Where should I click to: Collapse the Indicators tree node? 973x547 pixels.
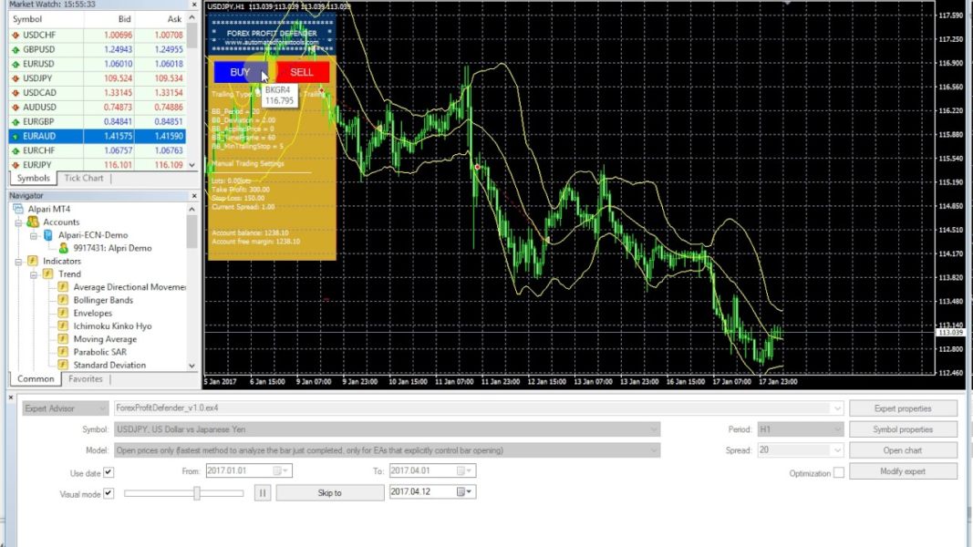(18, 261)
